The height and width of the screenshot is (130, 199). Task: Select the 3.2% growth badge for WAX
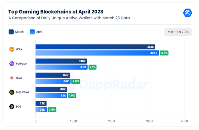[x=164, y=53]
